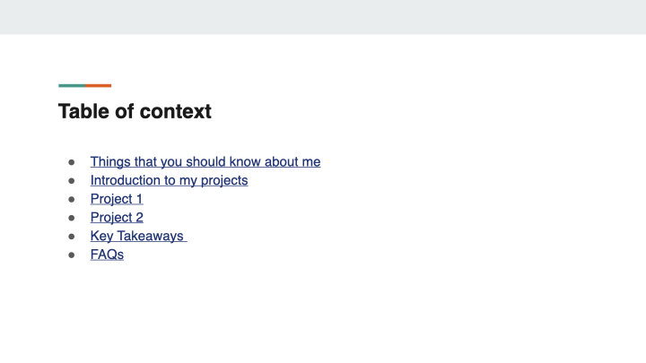Viewport: 646px width, 363px height.
Task: Click the orange segment of the accent bar
Action: pos(99,86)
